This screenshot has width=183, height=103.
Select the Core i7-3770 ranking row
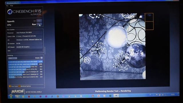(x=25, y=69)
